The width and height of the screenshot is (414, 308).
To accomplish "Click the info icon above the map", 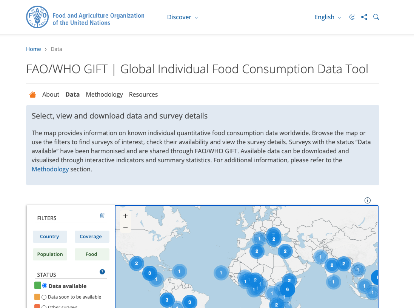I will tap(367, 200).
